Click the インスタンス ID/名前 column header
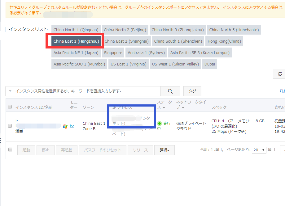 (34, 107)
